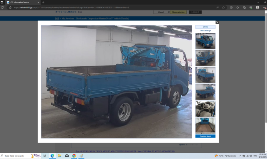The width and height of the screenshot is (267, 159).
Task: Refresh the browser page
Action: coord(2,7)
